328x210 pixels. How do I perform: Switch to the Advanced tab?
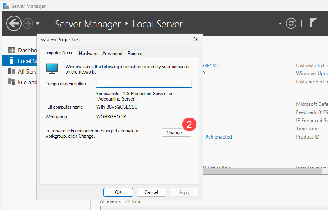112,54
